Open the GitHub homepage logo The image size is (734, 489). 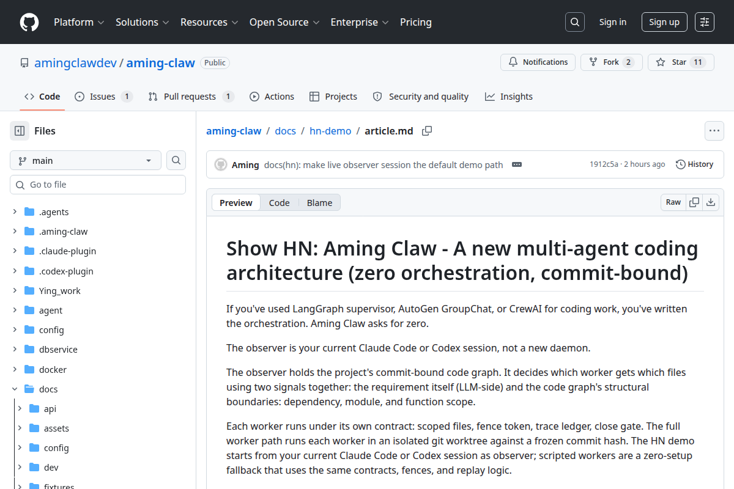pos(29,22)
